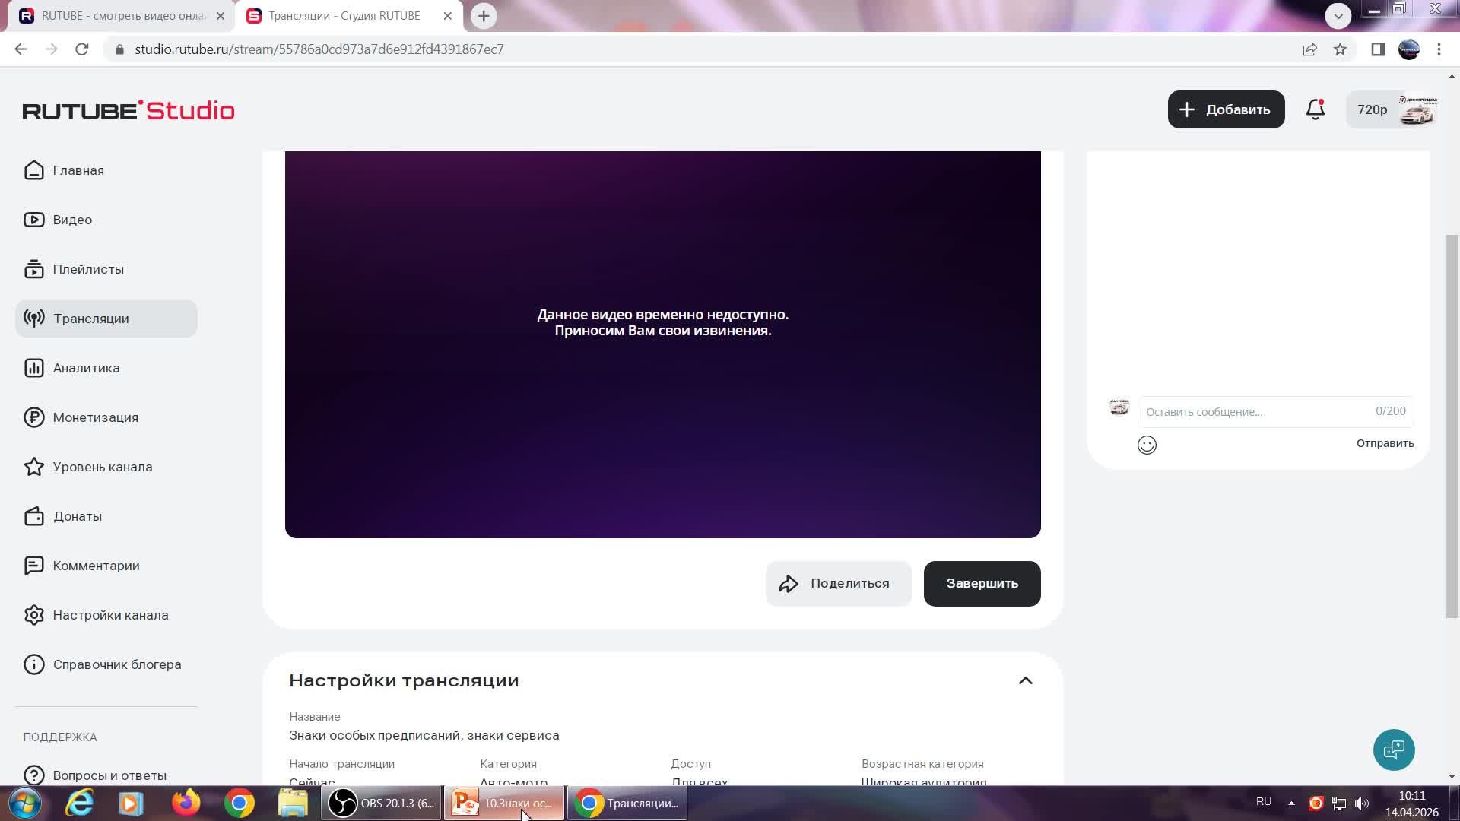The height and width of the screenshot is (821, 1460).
Task: Collapse the Настройки трансляции panel
Action: 1026,680
